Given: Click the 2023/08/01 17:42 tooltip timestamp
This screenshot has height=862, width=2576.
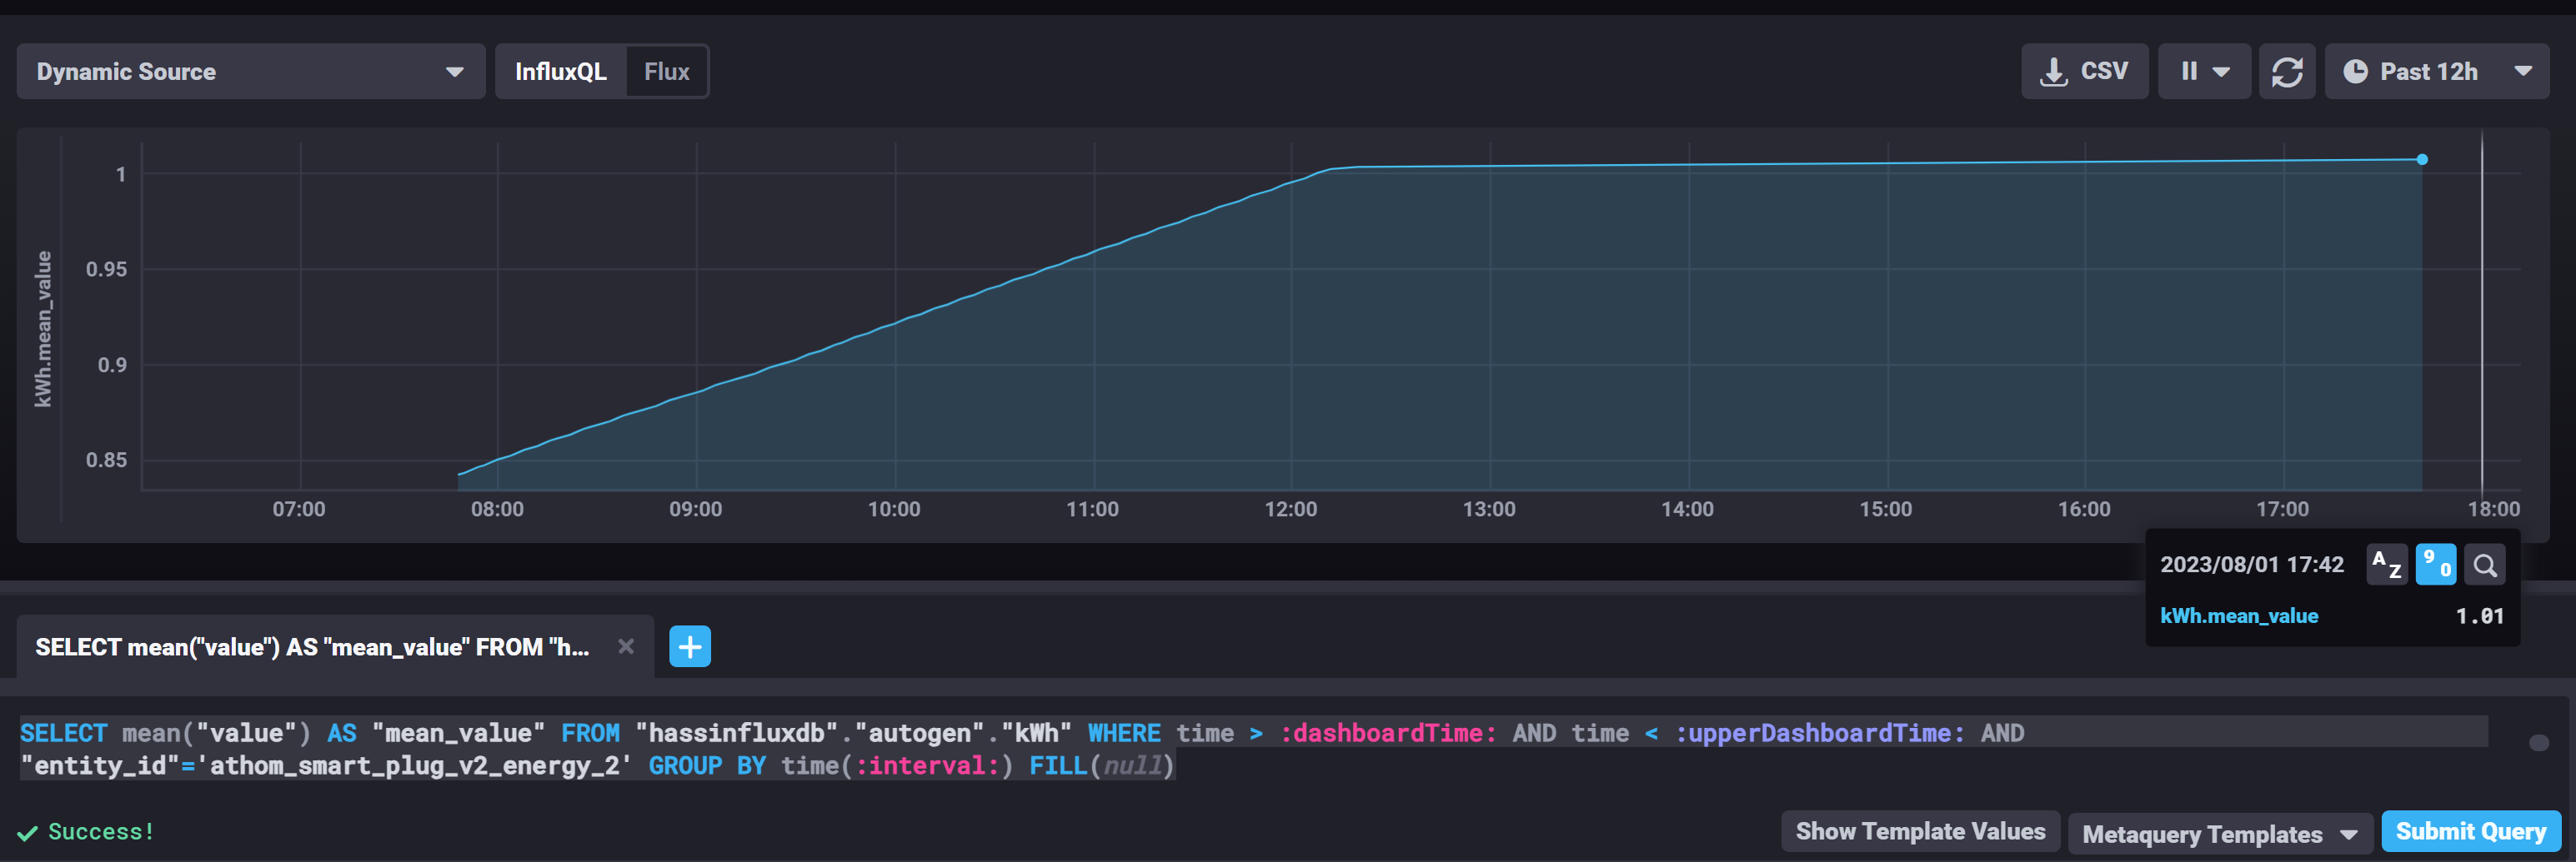Looking at the screenshot, I should pyautogui.click(x=2251, y=565).
